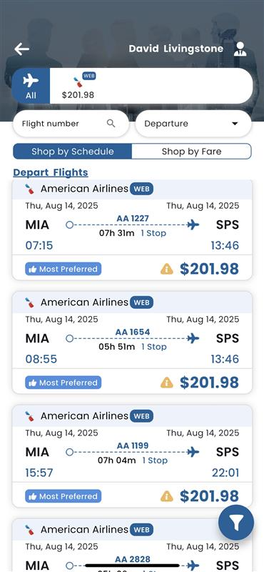This screenshot has height=572, width=264.
Task: Click Most Preferred badge on AA 1227
Action: point(64,270)
